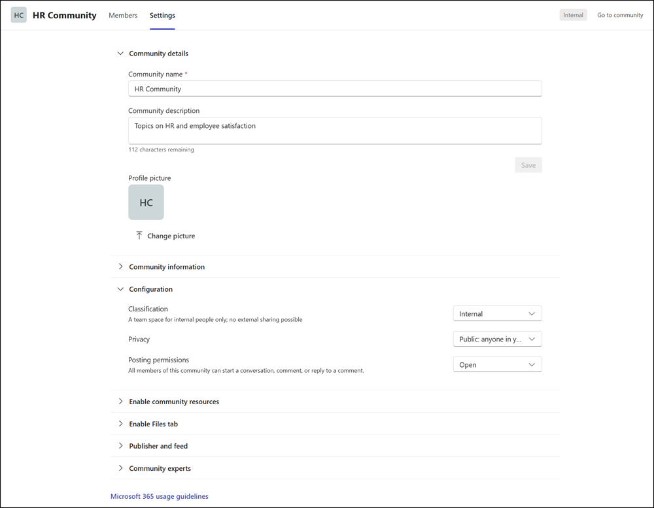Expand the Publisher and feed section
The image size is (654, 508).
tap(120, 445)
